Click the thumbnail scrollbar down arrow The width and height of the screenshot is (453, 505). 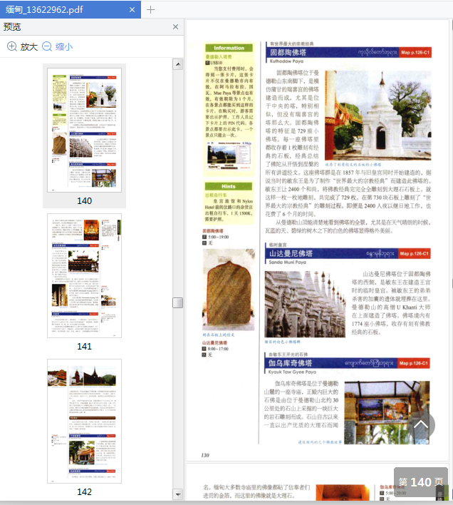pyautogui.click(x=178, y=494)
